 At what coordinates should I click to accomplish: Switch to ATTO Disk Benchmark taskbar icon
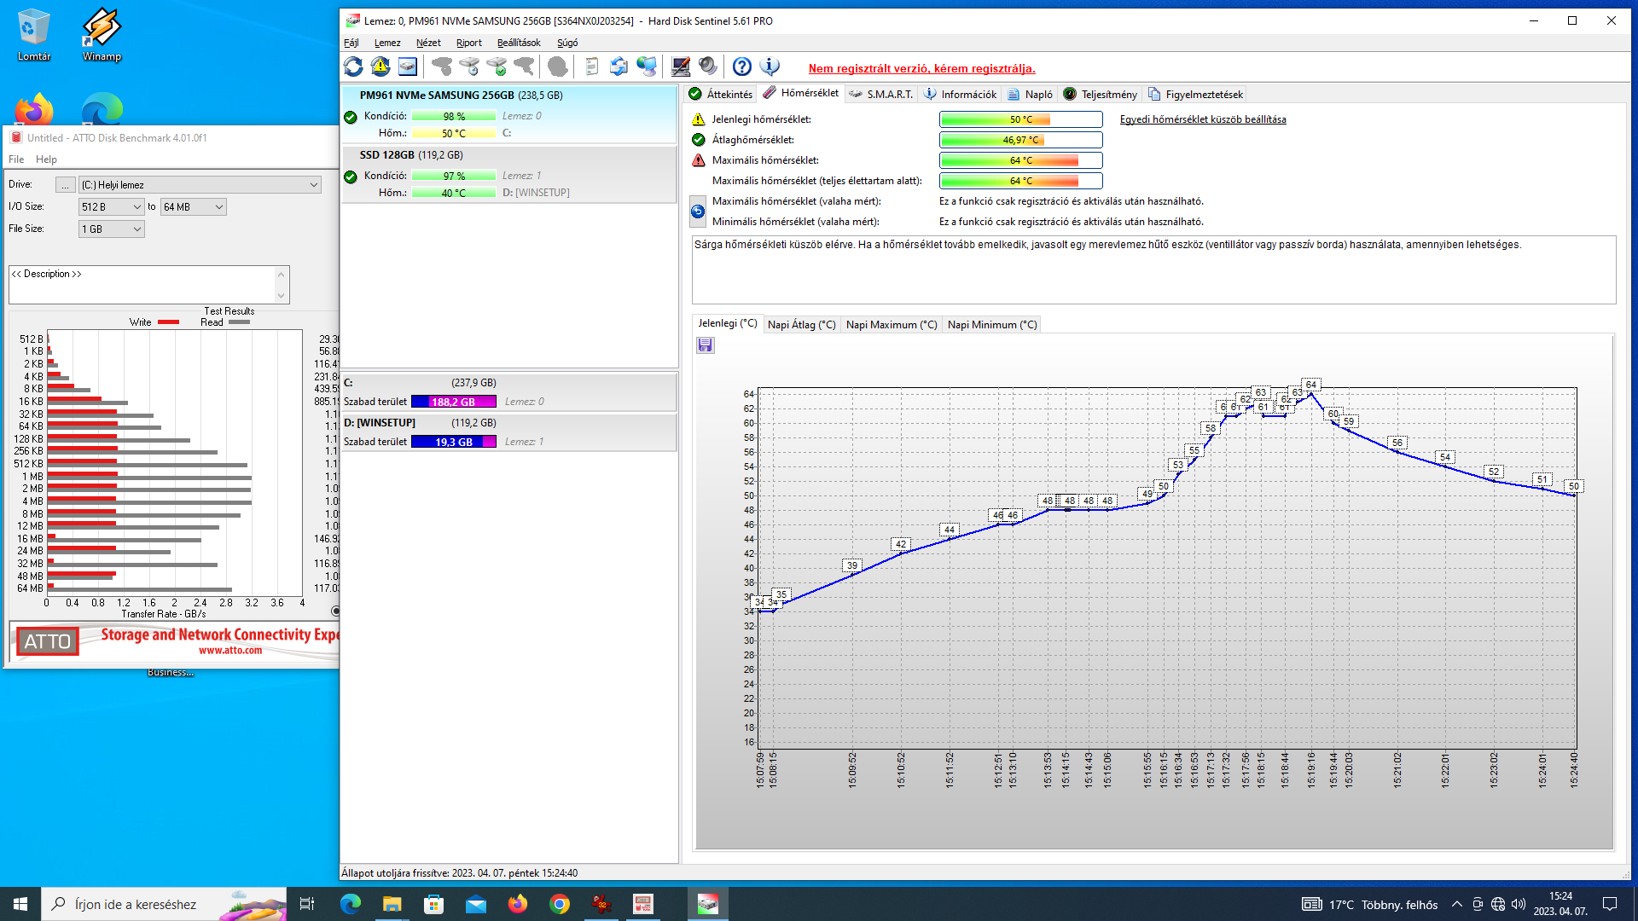click(643, 904)
